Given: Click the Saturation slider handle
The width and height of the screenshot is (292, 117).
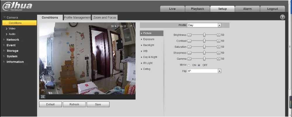Looking at the screenshot, I should 204,47.
